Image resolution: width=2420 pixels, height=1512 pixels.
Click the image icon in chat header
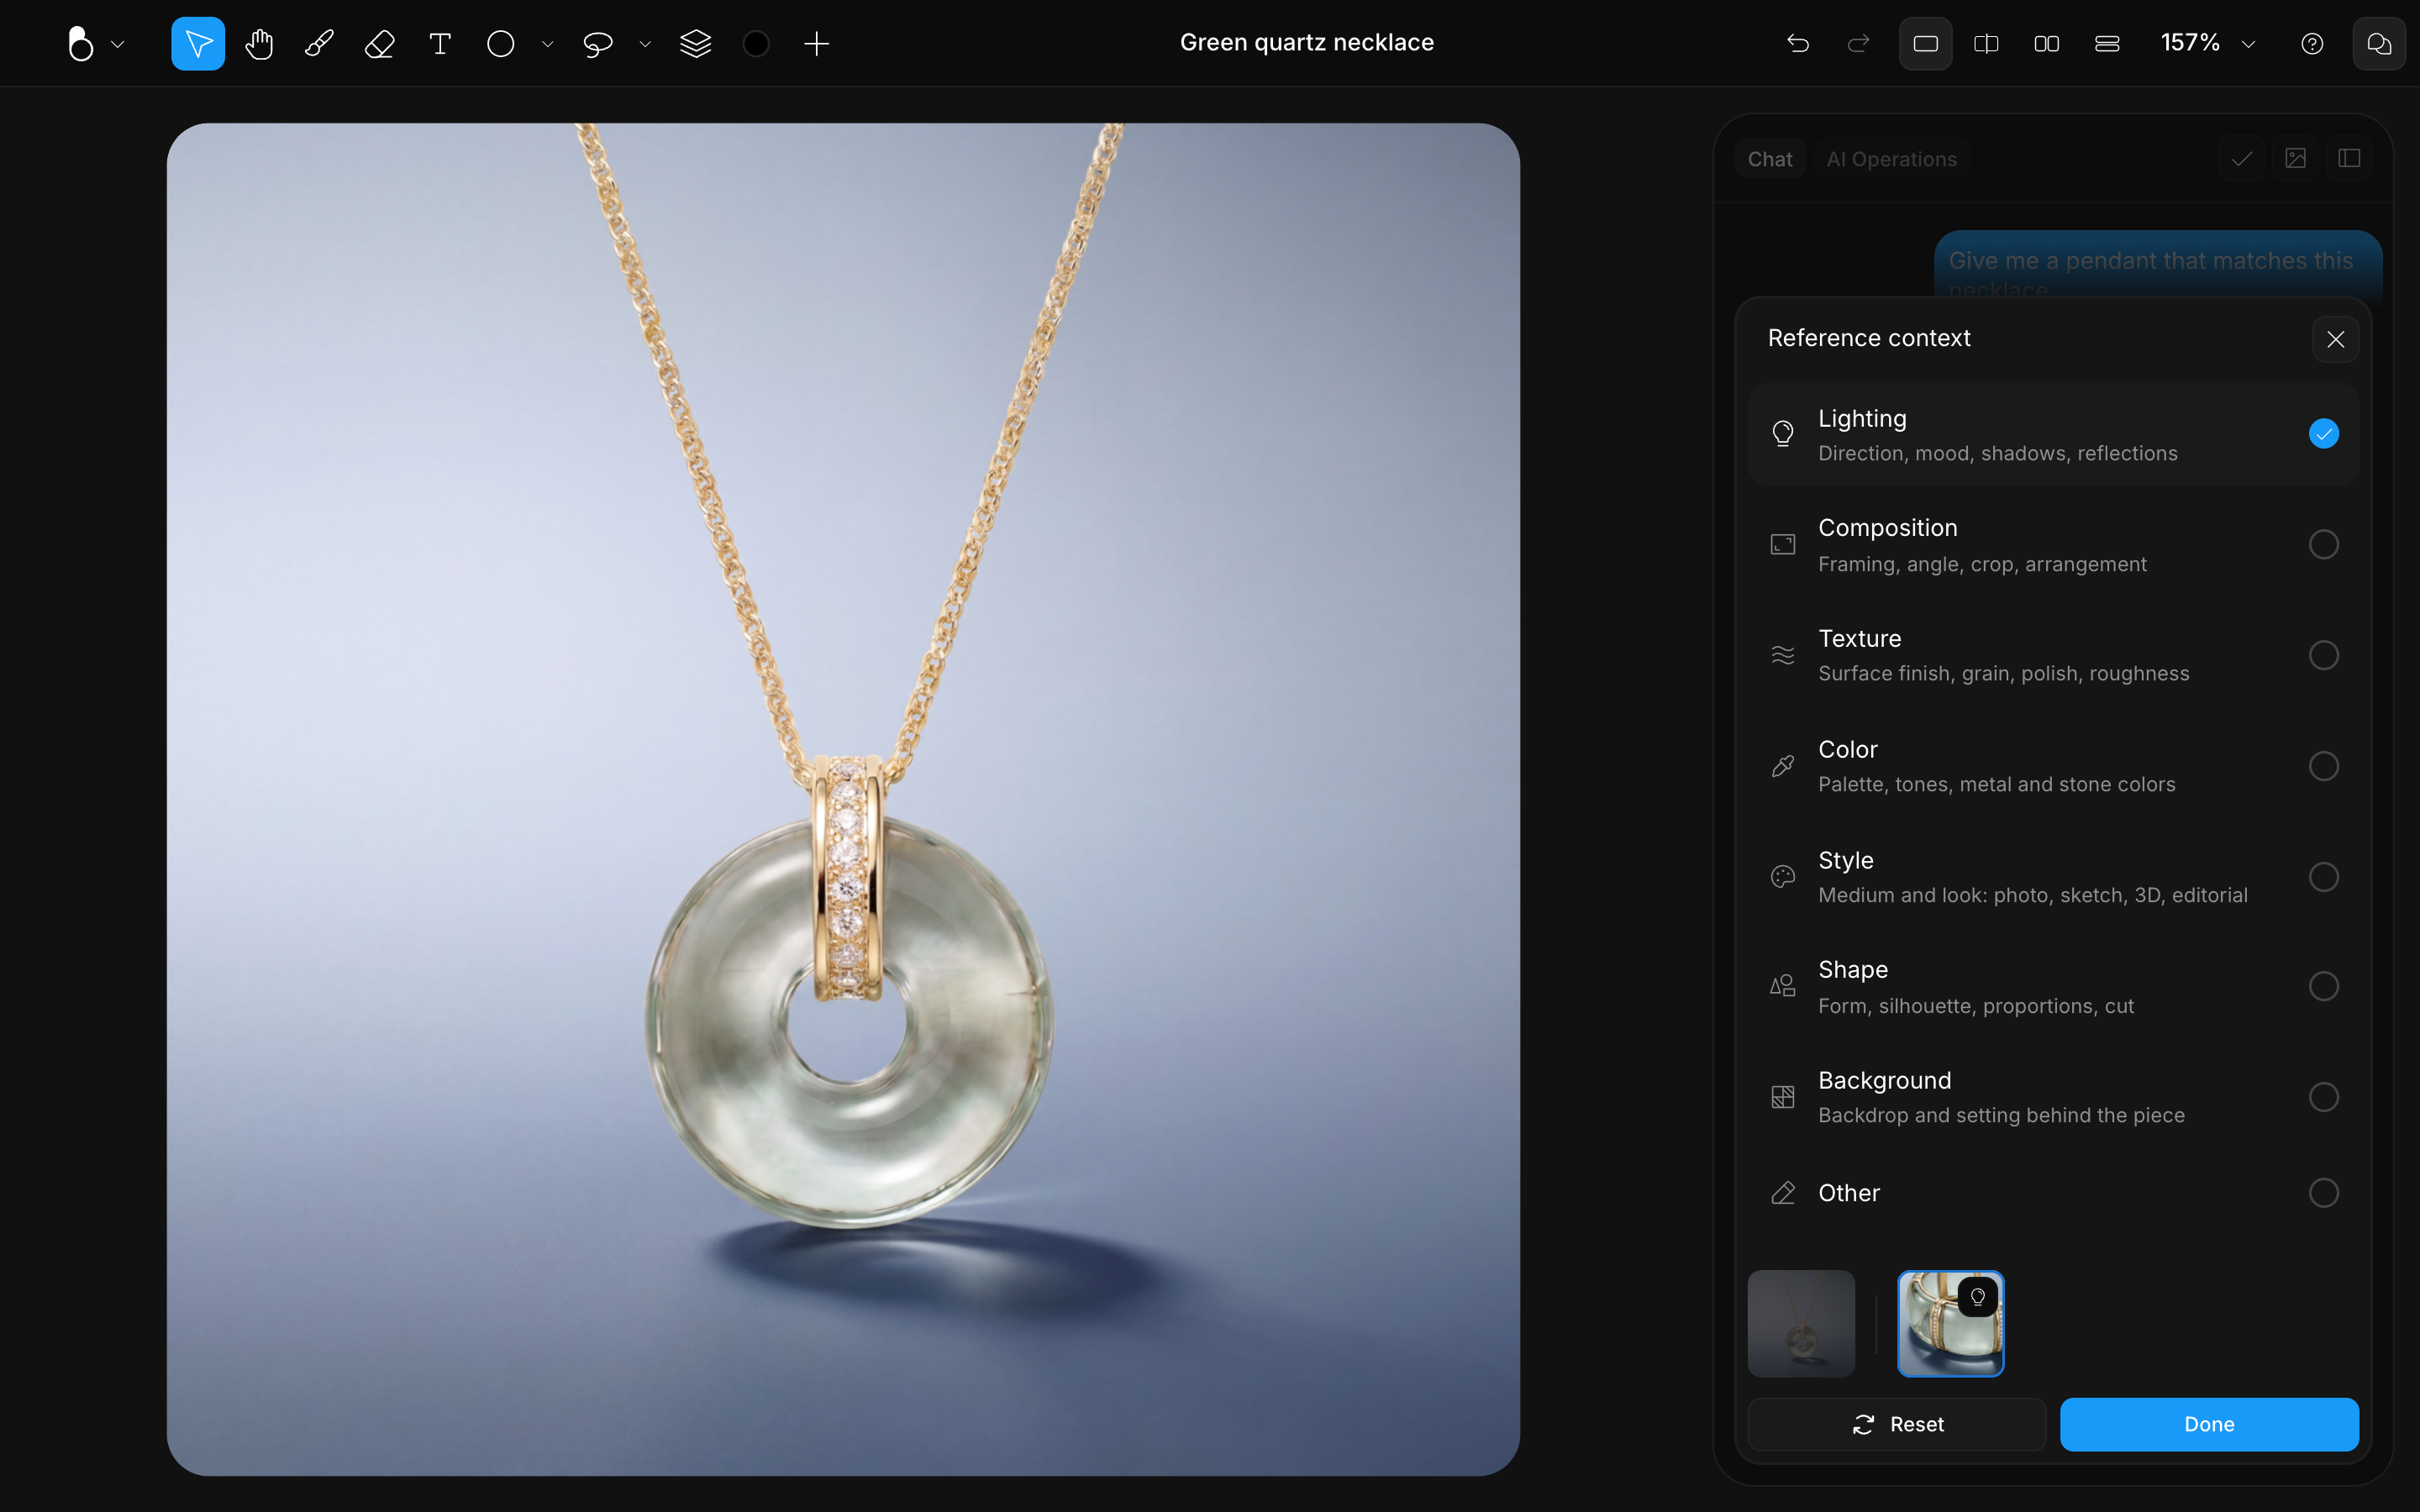(2296, 158)
